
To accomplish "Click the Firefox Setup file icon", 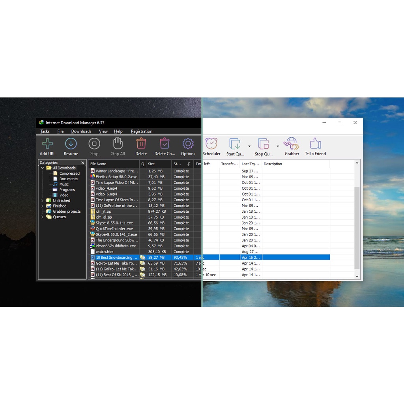I will [x=92, y=177].
